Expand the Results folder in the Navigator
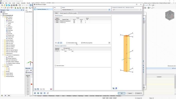 pyautogui.click(x=3, y=71)
